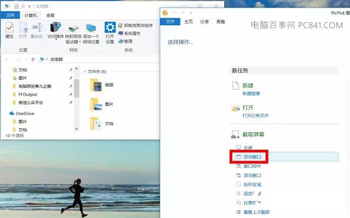Click the navigation pane scroll-down arrow

pyautogui.click(x=76, y=128)
